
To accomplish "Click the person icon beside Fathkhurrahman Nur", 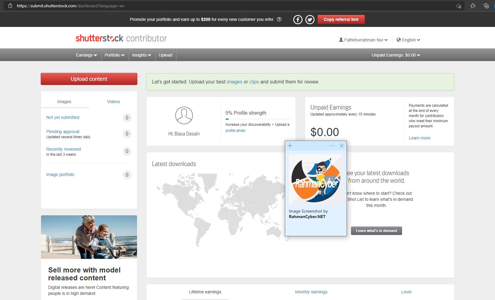I will tap(340, 40).
